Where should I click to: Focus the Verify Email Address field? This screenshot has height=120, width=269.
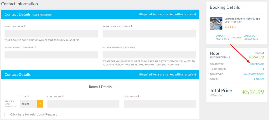click(x=149, y=33)
